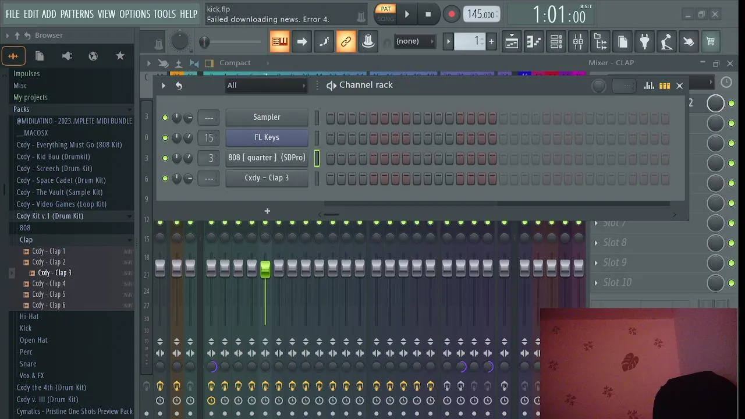Image resolution: width=745 pixels, height=419 pixels.
Task: Mute the Cxdy – Clap 3 channel LED
Action: tap(165, 179)
